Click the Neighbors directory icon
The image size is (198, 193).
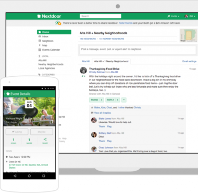(40, 41)
